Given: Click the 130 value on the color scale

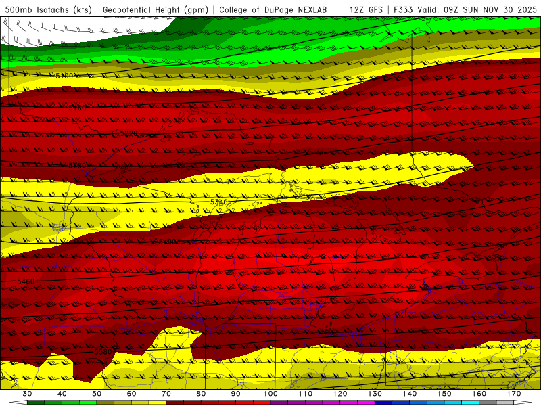Looking at the screenshot, I should coord(375,394).
